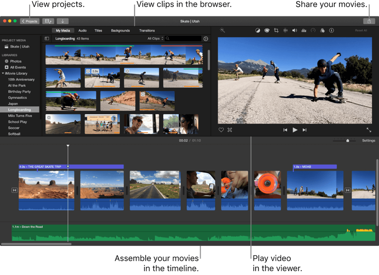Click the magic wand auto-enhance icon
The width and height of the screenshot is (379, 275).
[x=222, y=30]
